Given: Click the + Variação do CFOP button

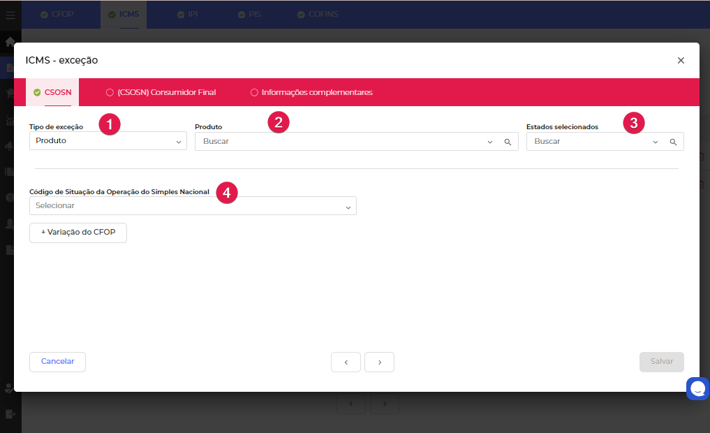Looking at the screenshot, I should (x=78, y=233).
